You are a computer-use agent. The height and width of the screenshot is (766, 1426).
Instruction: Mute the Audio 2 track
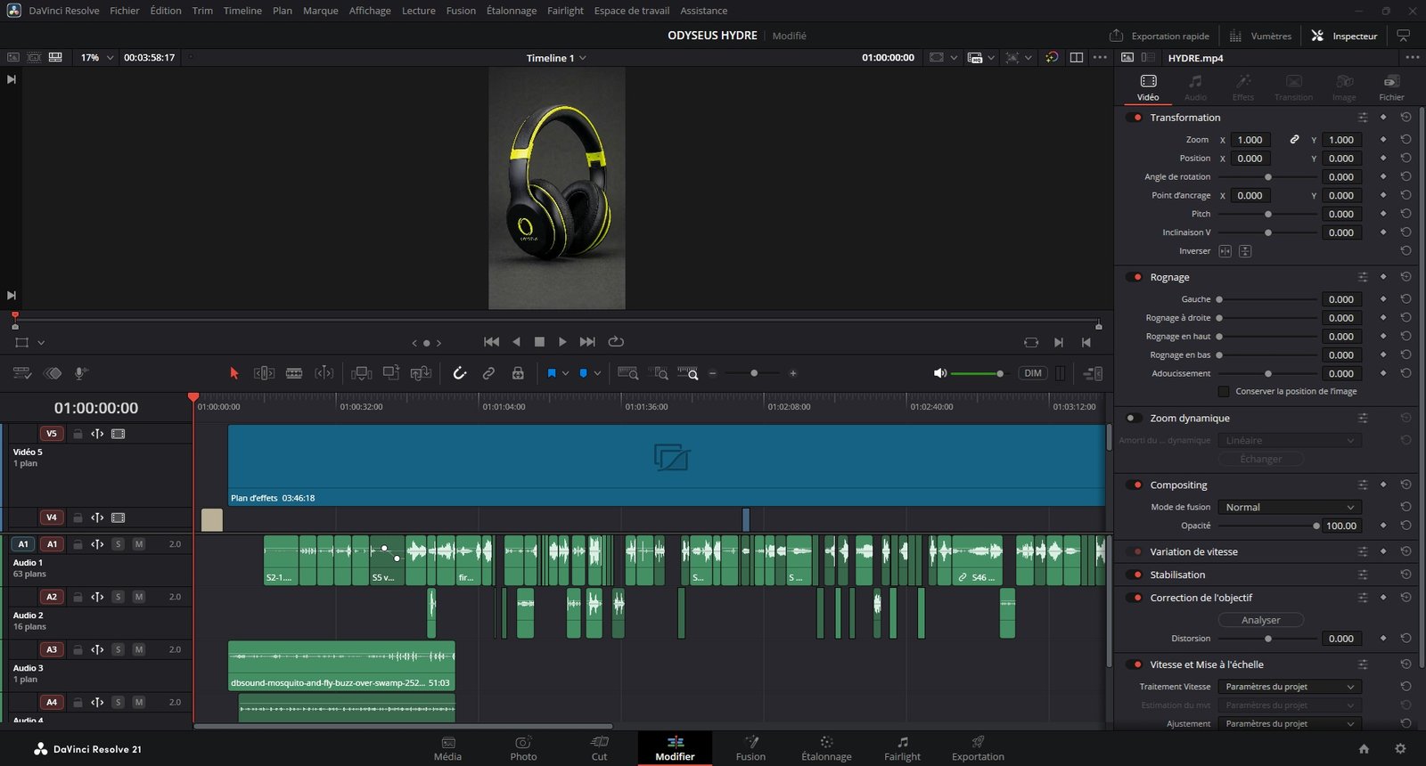tap(139, 597)
